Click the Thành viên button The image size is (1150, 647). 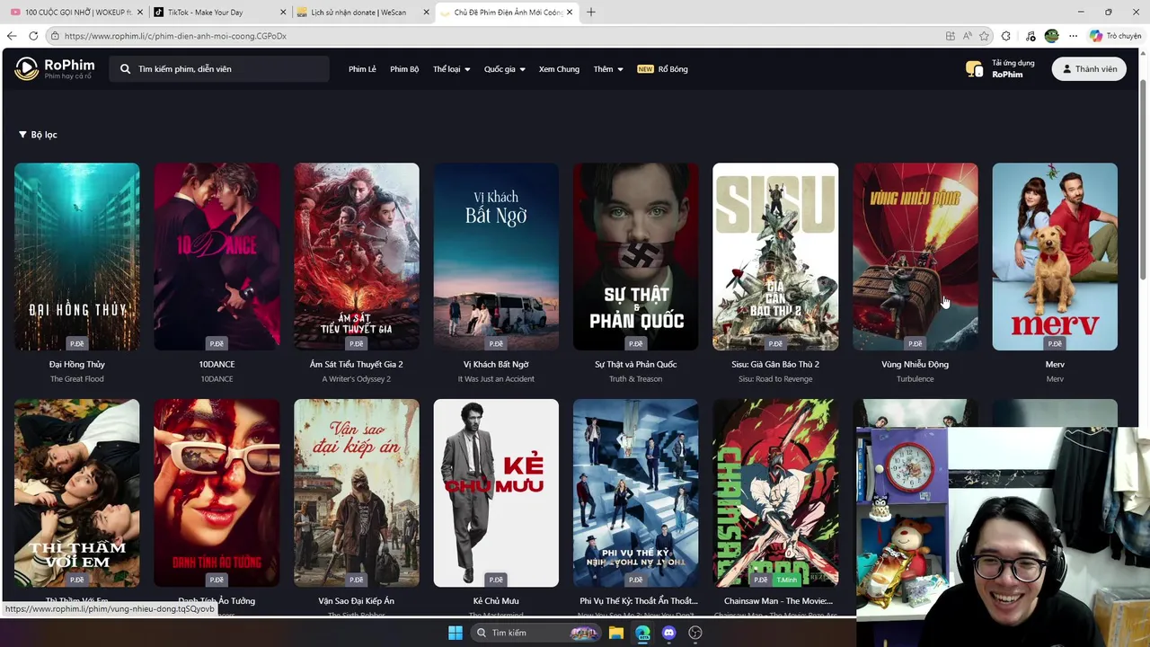pyautogui.click(x=1089, y=68)
